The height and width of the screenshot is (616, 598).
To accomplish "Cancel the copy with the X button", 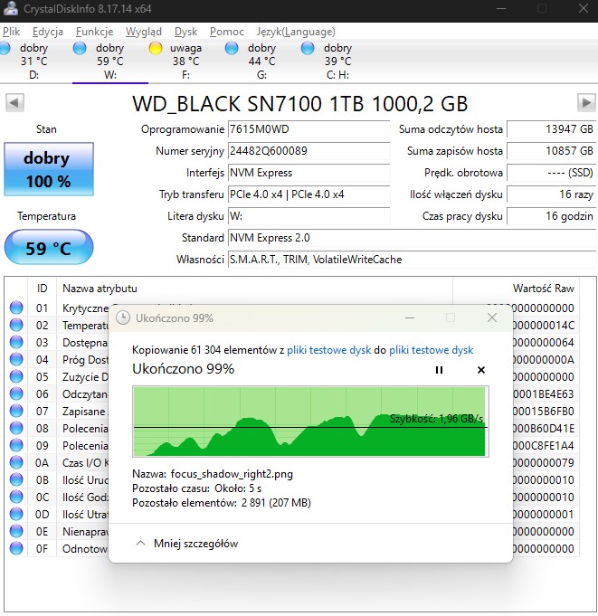I will pos(480,370).
